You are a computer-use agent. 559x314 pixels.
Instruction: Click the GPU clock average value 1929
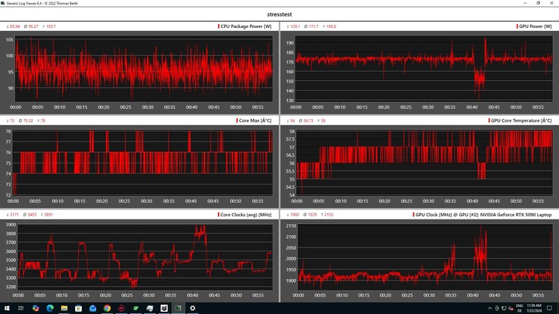coord(312,215)
